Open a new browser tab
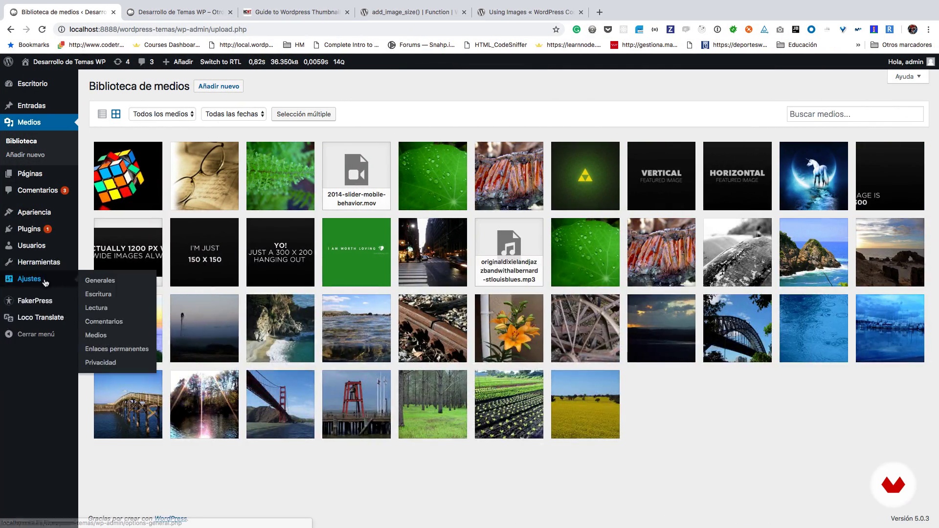The height and width of the screenshot is (528, 939). (x=600, y=12)
